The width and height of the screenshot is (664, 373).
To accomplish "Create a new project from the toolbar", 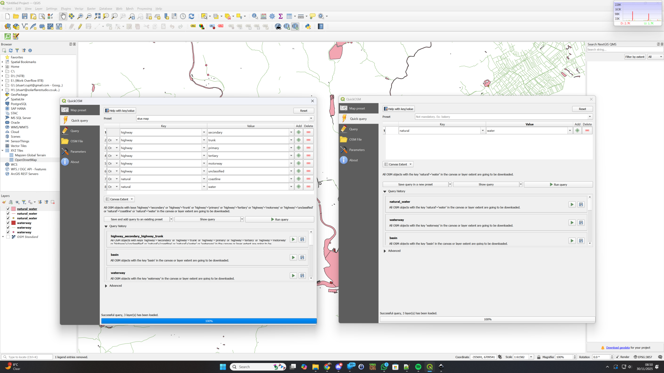I will [x=7, y=16].
